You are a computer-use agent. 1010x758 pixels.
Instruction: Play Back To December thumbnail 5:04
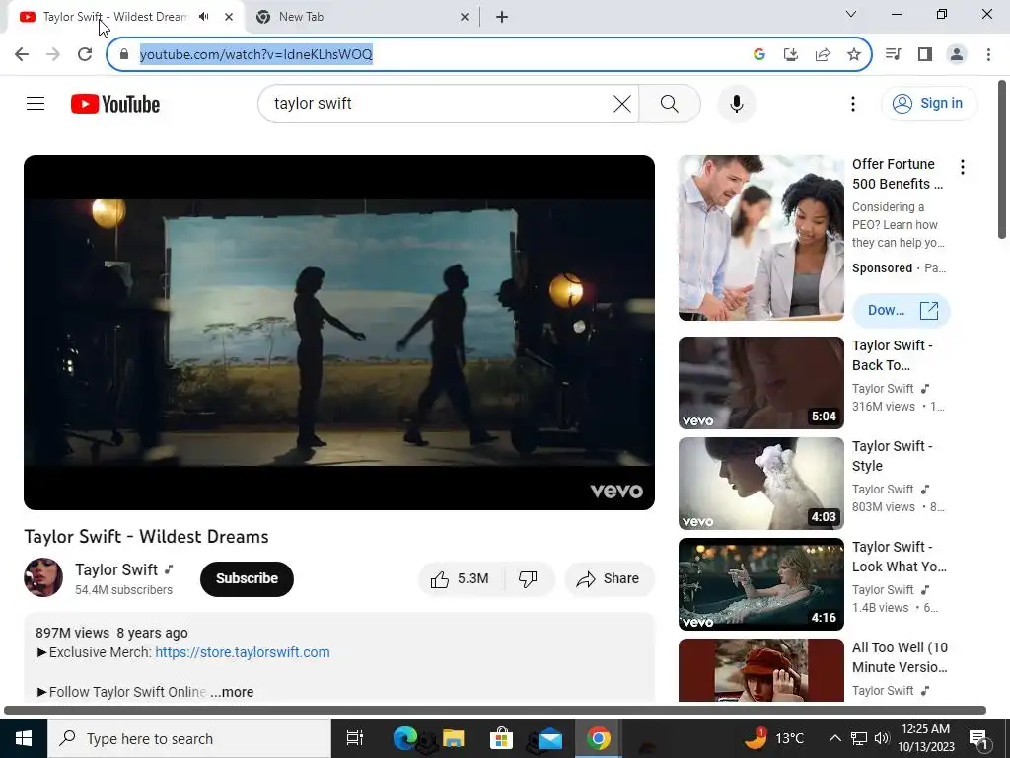click(760, 383)
